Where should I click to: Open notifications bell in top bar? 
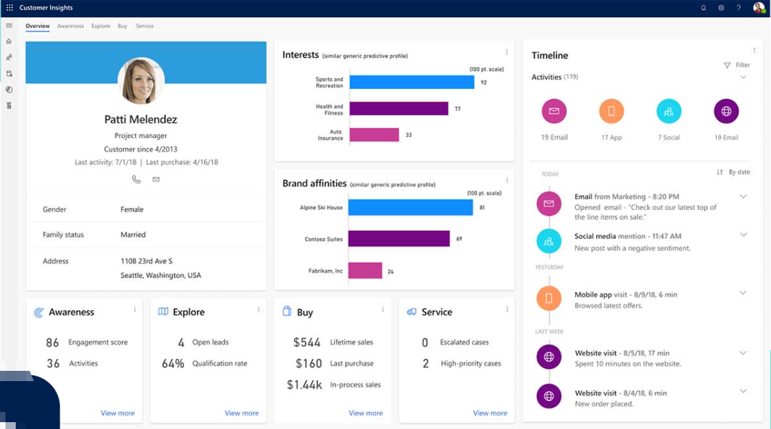(703, 8)
